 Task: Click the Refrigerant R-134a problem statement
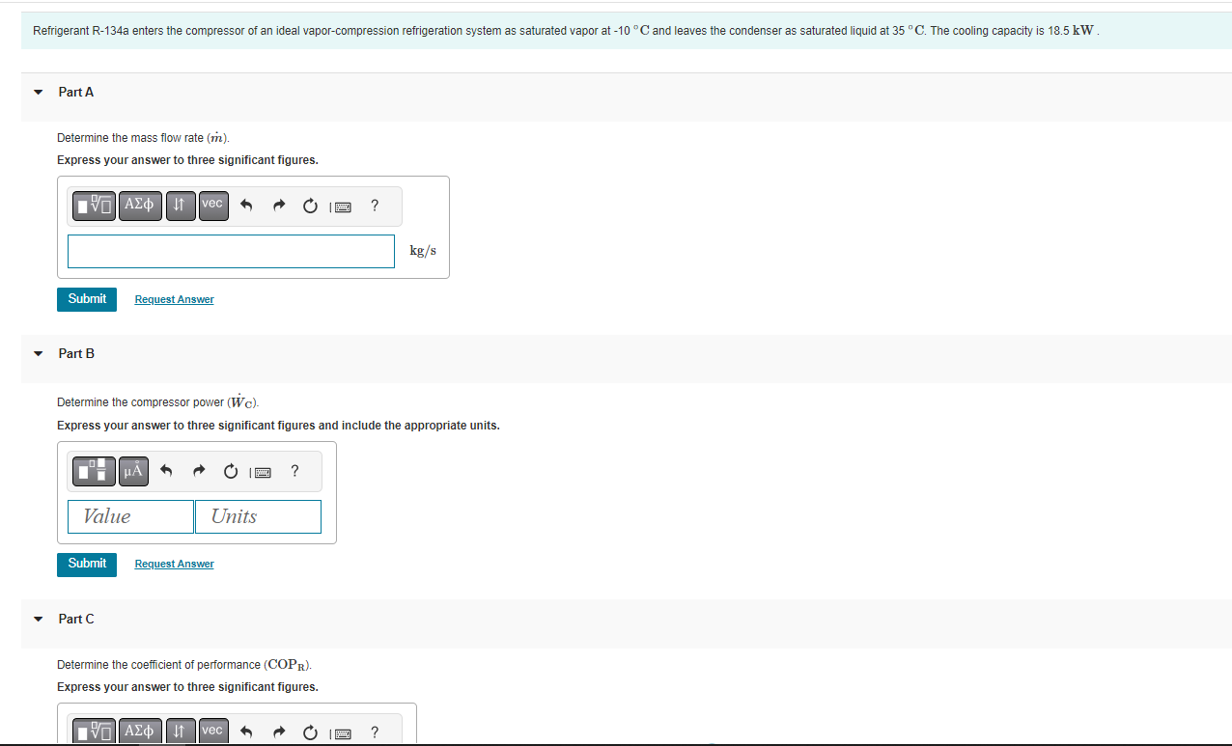click(567, 31)
